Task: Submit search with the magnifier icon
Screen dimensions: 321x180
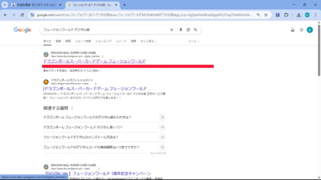Action: 195,30
